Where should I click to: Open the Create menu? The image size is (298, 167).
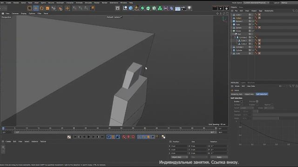(8, 3)
